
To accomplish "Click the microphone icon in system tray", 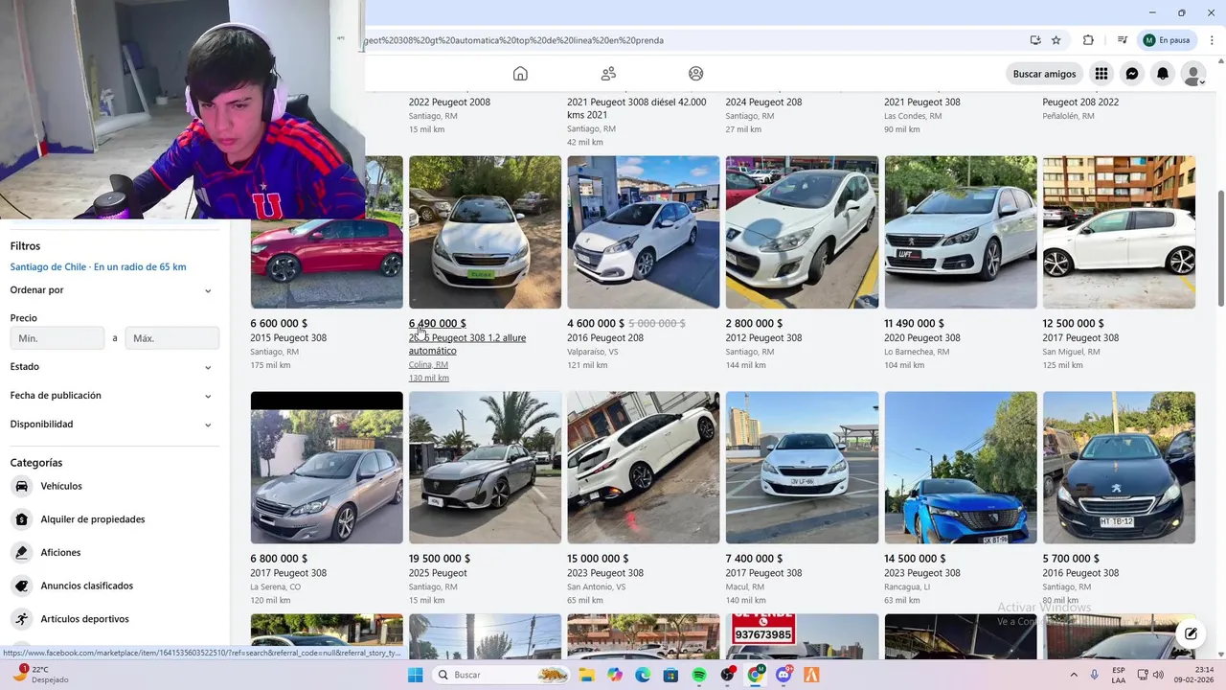I will coord(1094,675).
